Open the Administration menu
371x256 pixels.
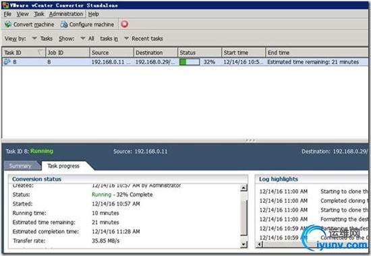[66, 14]
